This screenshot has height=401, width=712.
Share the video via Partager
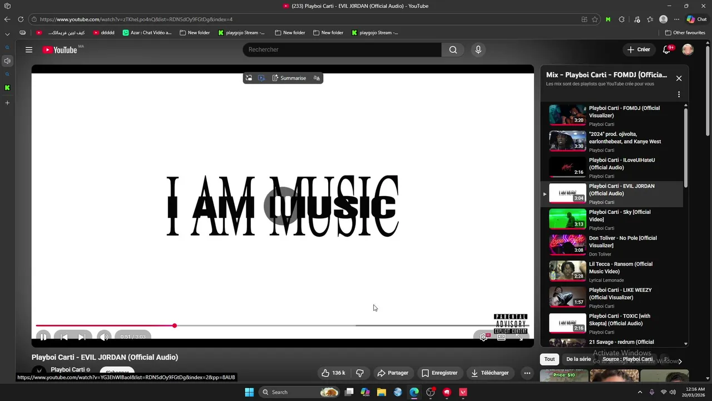(x=393, y=373)
